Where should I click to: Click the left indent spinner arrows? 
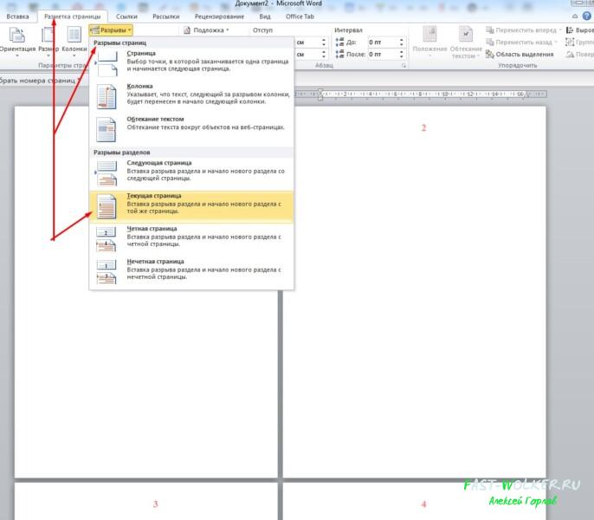click(324, 42)
